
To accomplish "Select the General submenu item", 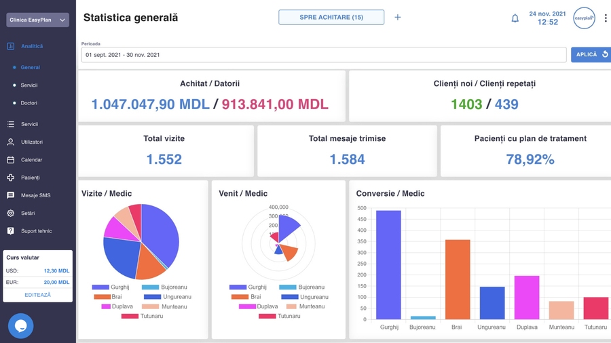I will coord(30,68).
